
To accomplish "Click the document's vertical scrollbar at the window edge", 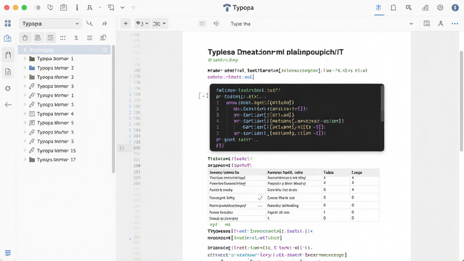I will click(x=461, y=101).
